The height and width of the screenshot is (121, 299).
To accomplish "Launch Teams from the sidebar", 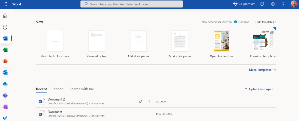I will click(5, 95).
